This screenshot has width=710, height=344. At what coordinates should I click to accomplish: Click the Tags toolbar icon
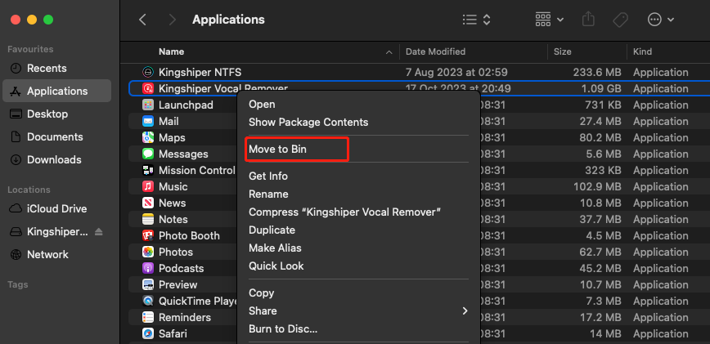coord(620,20)
